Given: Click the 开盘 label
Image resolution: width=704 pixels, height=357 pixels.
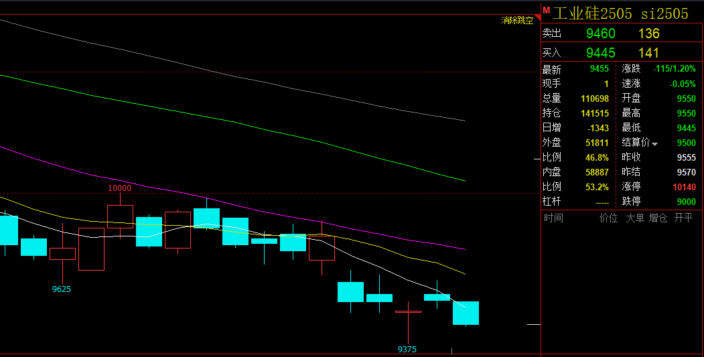Looking at the screenshot, I should pos(631,98).
